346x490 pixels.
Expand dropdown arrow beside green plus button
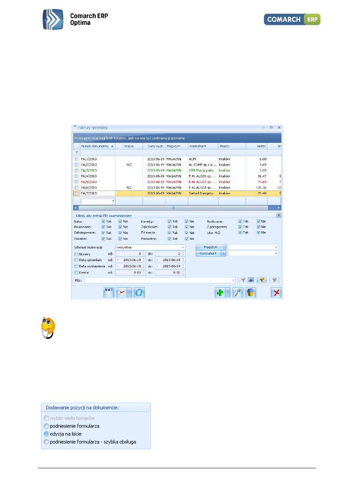228,293
